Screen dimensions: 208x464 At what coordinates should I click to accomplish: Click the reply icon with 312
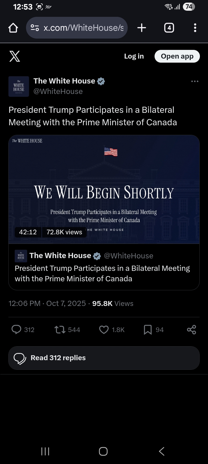pyautogui.click(x=16, y=330)
